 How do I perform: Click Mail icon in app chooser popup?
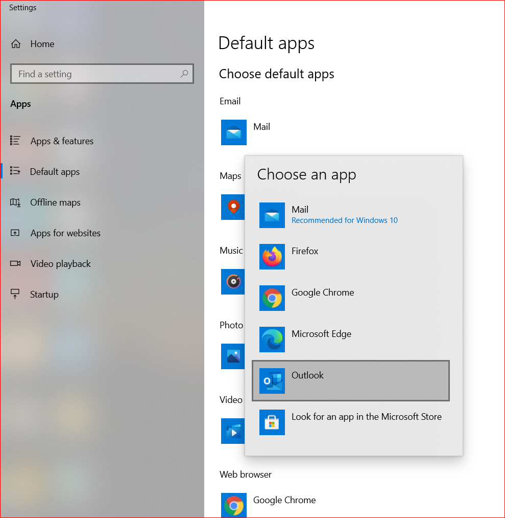(x=272, y=215)
